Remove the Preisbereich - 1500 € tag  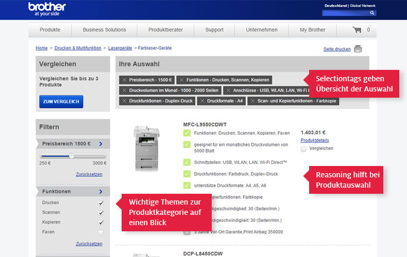(x=124, y=80)
